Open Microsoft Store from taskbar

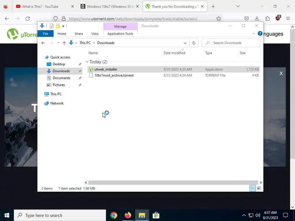156,215
